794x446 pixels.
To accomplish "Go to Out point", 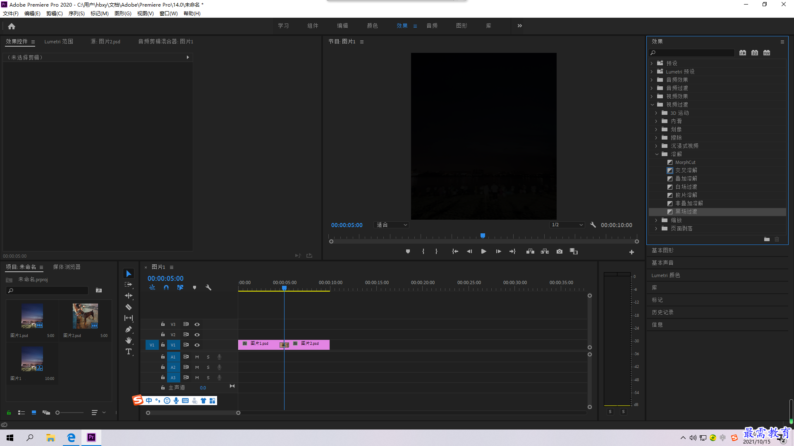I will pyautogui.click(x=513, y=251).
